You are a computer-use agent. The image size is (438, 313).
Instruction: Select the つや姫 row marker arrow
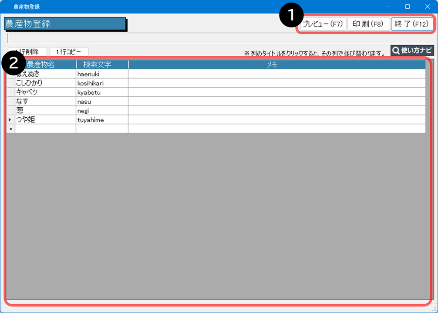click(10, 120)
